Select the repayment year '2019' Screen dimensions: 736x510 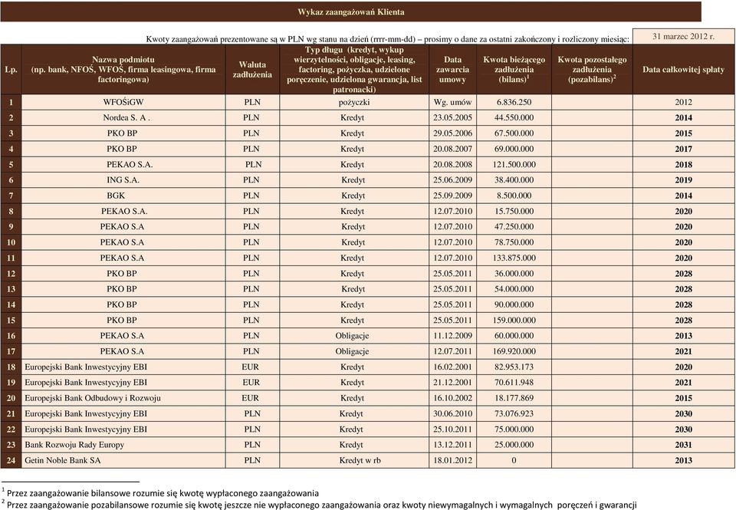click(683, 180)
